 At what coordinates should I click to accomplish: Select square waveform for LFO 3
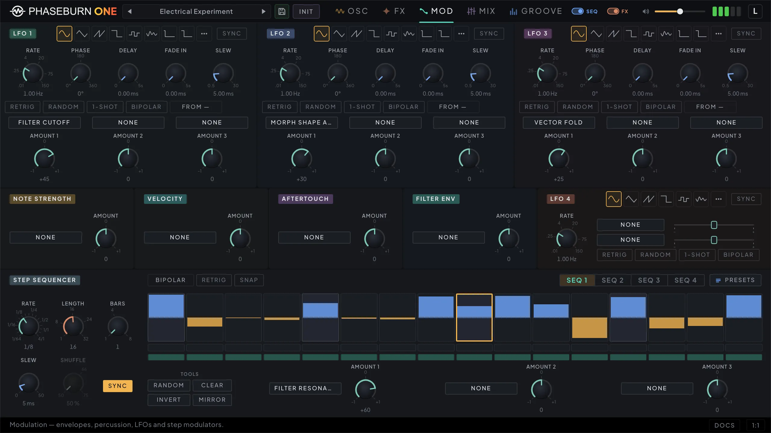(x=631, y=34)
